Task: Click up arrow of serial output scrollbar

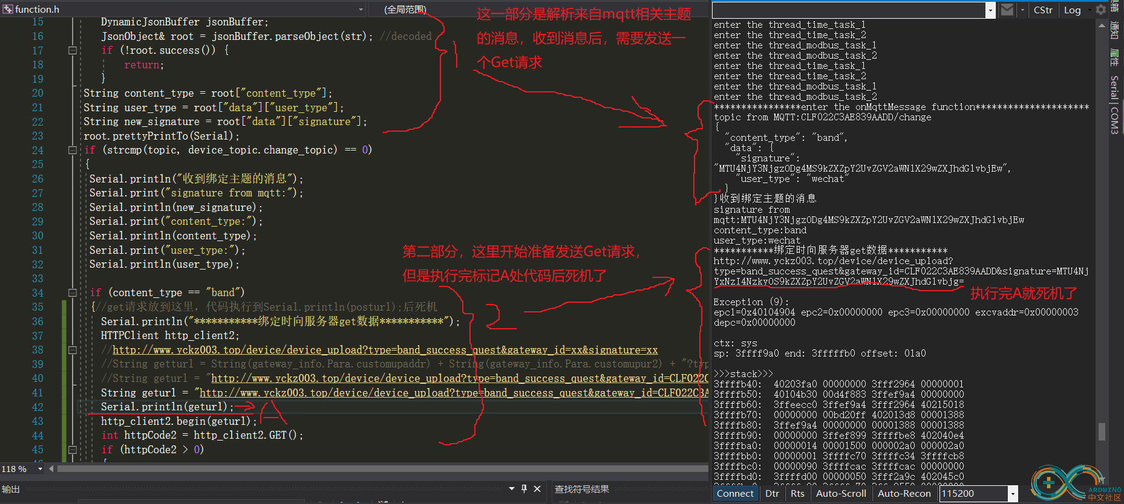Action: click(x=1102, y=25)
